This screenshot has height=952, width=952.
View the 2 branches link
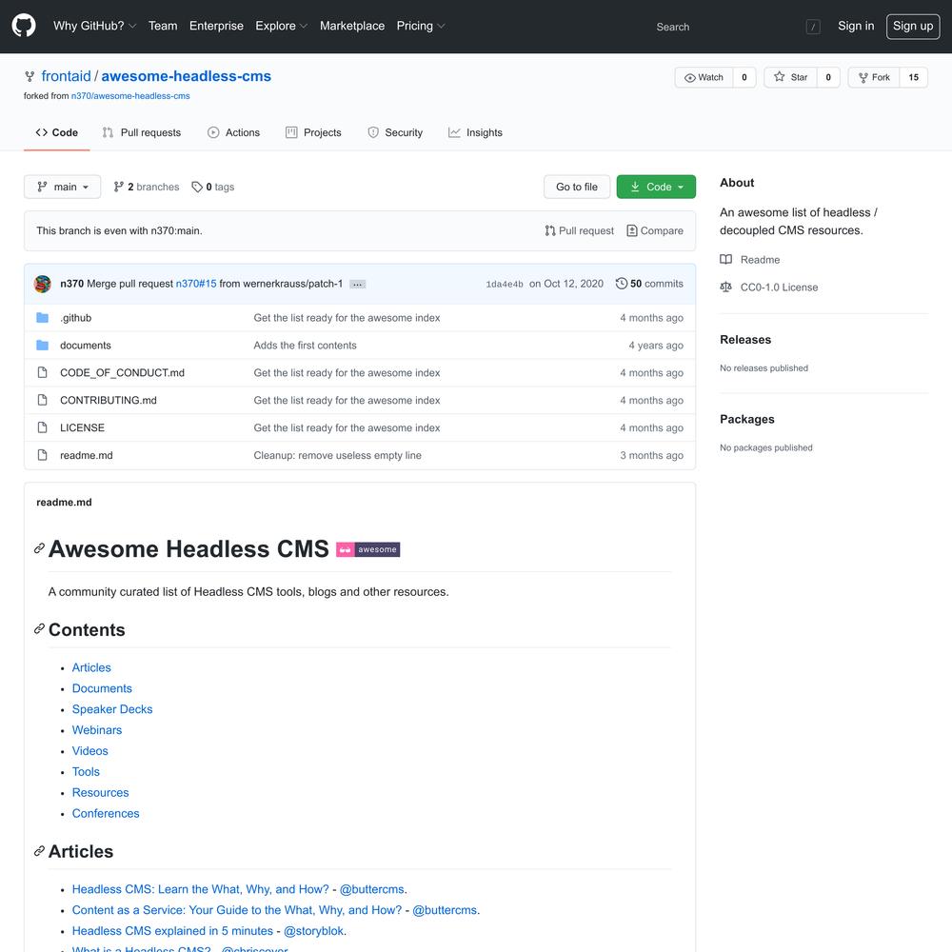[x=147, y=187]
